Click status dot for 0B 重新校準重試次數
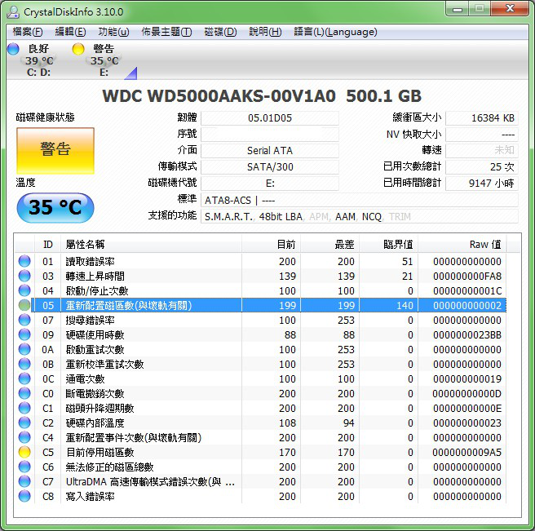 [24, 364]
